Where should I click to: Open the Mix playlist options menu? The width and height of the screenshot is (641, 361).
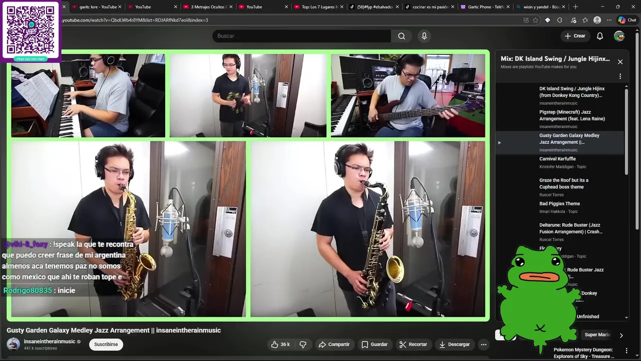tap(620, 77)
